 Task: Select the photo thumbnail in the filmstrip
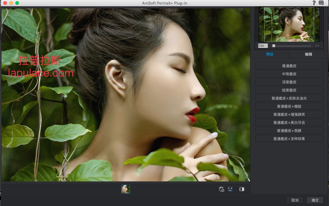pos(126,189)
